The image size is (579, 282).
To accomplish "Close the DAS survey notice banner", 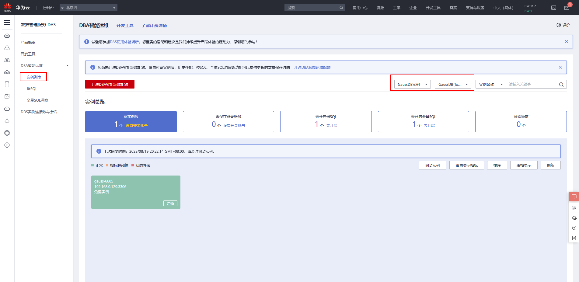I will point(567,42).
